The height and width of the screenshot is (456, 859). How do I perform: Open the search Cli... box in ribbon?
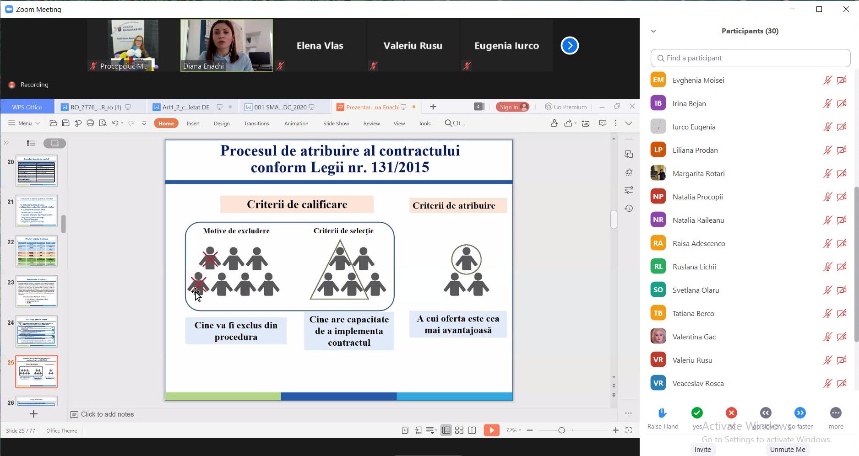[x=455, y=123]
